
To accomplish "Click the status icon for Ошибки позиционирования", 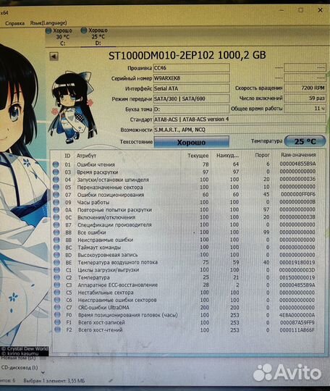I will 56,195.
